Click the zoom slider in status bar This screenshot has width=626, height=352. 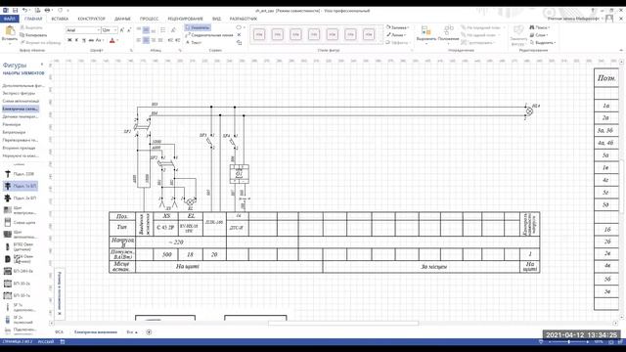(x=569, y=342)
